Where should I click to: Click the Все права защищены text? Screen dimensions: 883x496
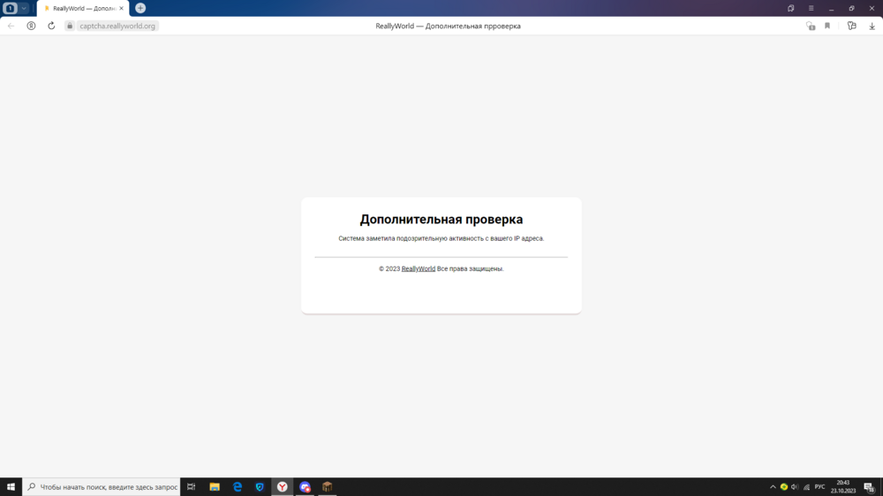pyautogui.click(x=471, y=269)
